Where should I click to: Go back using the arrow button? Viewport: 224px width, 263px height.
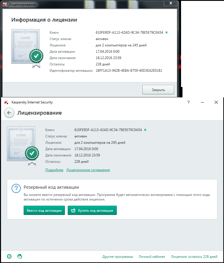point(9,113)
